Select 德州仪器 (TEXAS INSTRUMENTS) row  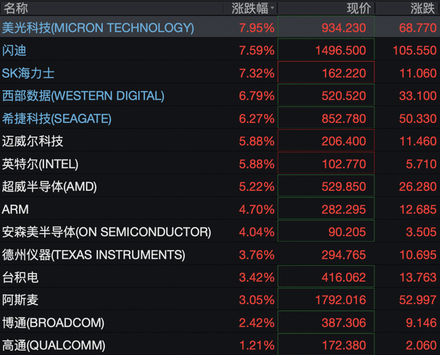[220, 254]
